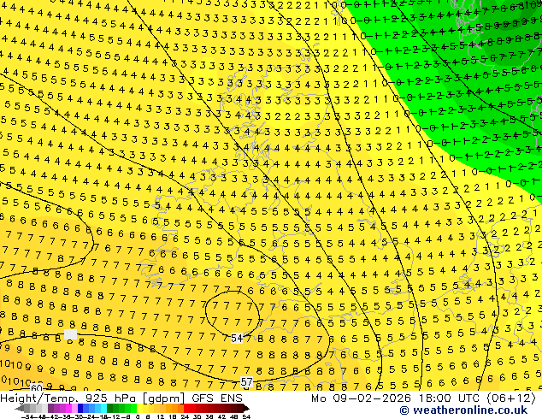Pick the magenta legend swatch
542x419 pixels.
point(68,408)
